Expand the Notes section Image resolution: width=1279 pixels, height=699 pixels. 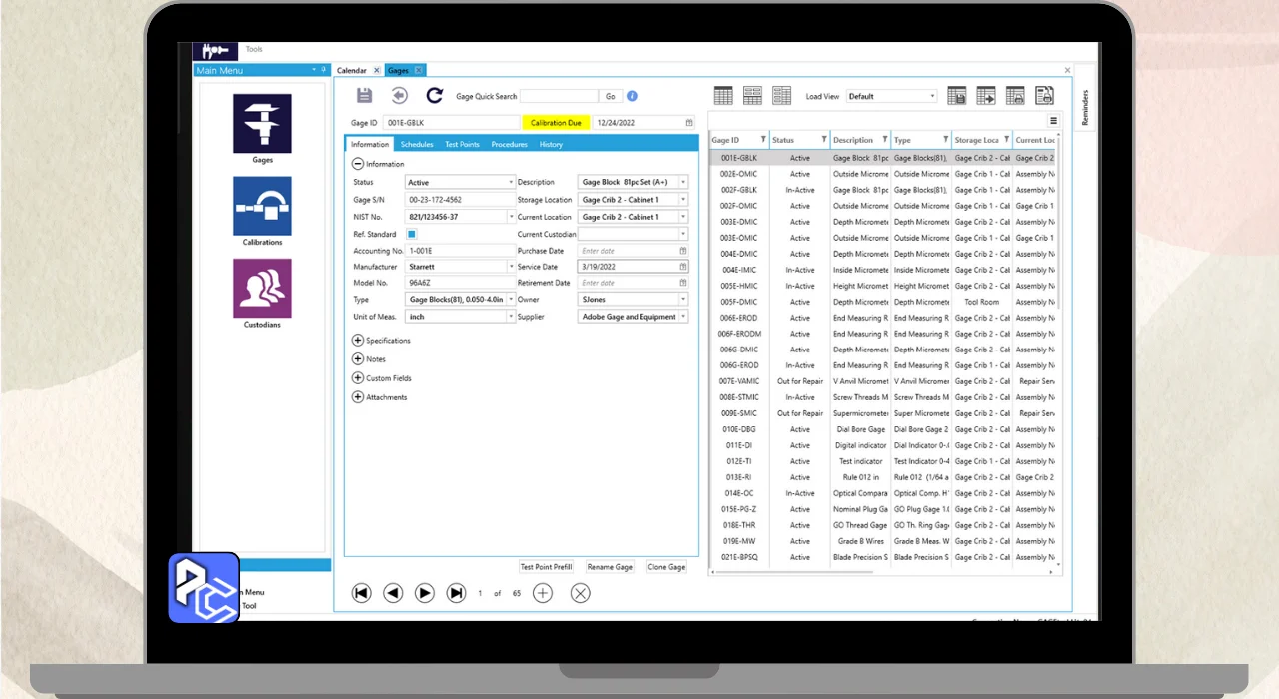pyautogui.click(x=358, y=359)
